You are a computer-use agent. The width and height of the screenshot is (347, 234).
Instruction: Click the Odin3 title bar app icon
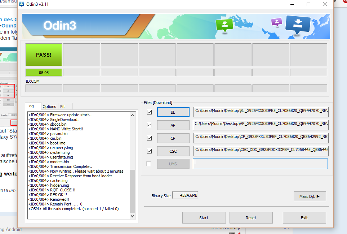(22, 4)
